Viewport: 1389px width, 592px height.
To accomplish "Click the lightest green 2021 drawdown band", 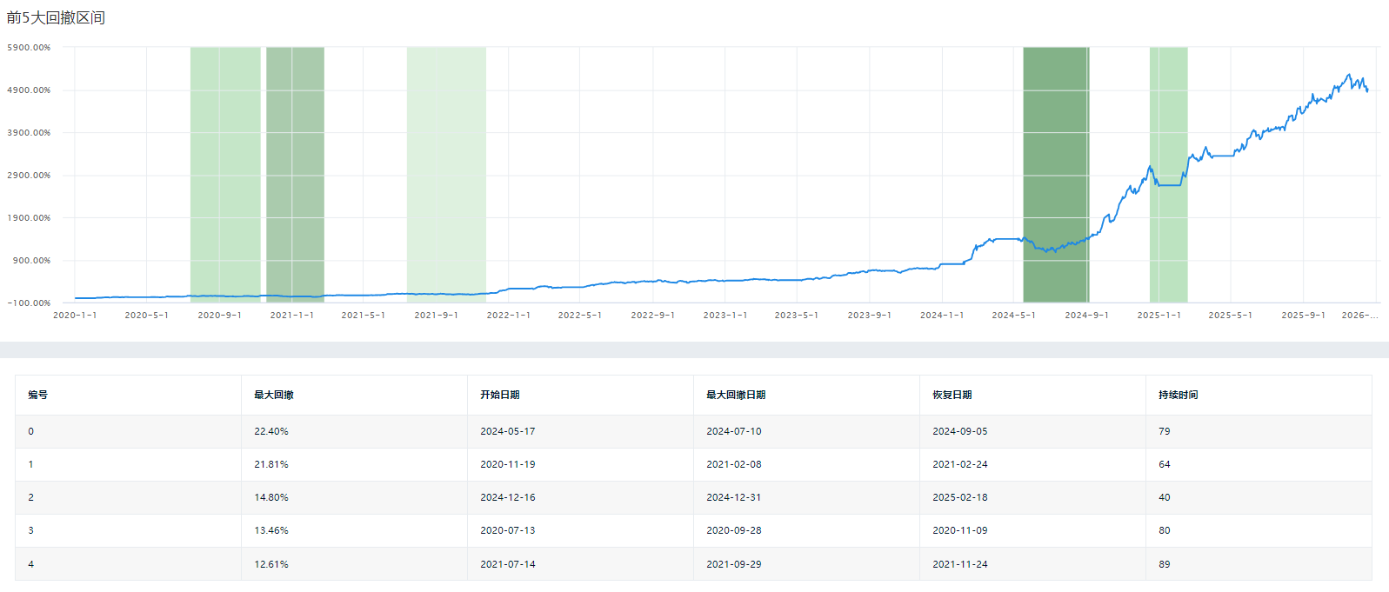I will [446, 174].
